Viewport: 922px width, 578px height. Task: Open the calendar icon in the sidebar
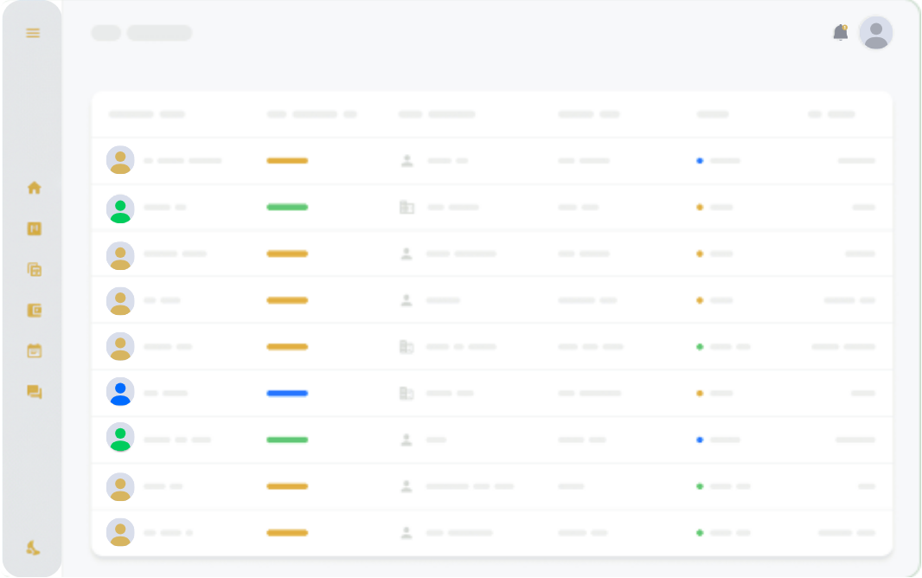(34, 351)
